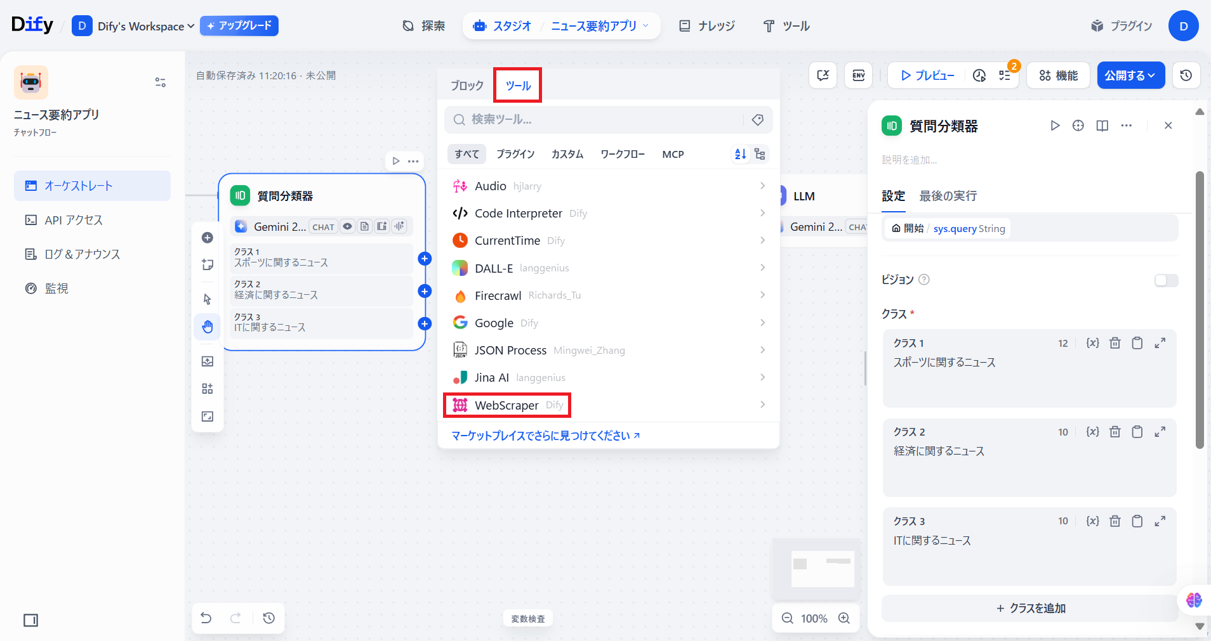Screen dimensions: 1211x641
Task: Toggle the ビジョン switch
Action: tap(1166, 280)
